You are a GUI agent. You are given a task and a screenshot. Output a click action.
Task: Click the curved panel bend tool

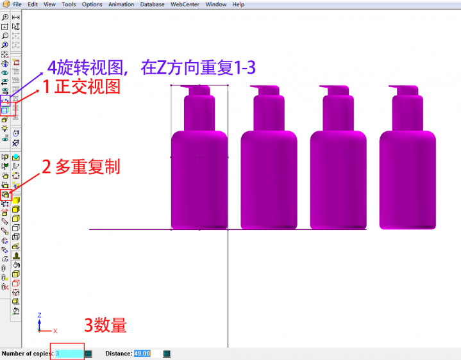point(5,259)
